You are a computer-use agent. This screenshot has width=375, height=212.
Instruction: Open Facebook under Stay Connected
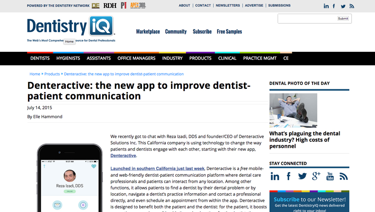tap(289, 176)
